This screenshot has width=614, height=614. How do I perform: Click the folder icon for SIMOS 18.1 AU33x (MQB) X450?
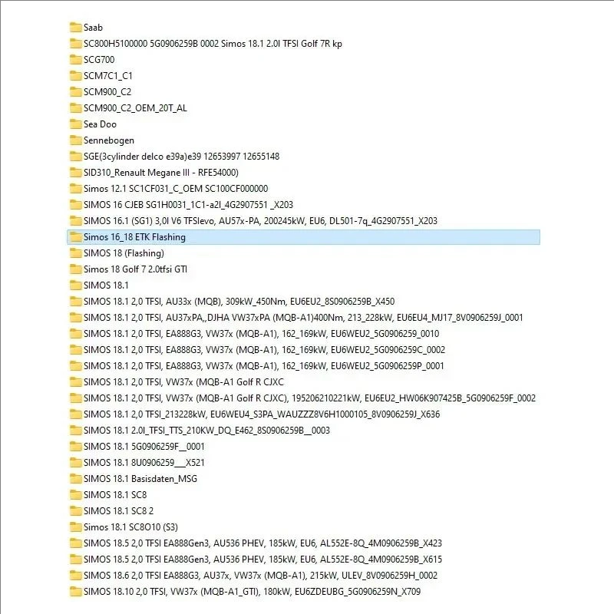pyautogui.click(x=75, y=301)
